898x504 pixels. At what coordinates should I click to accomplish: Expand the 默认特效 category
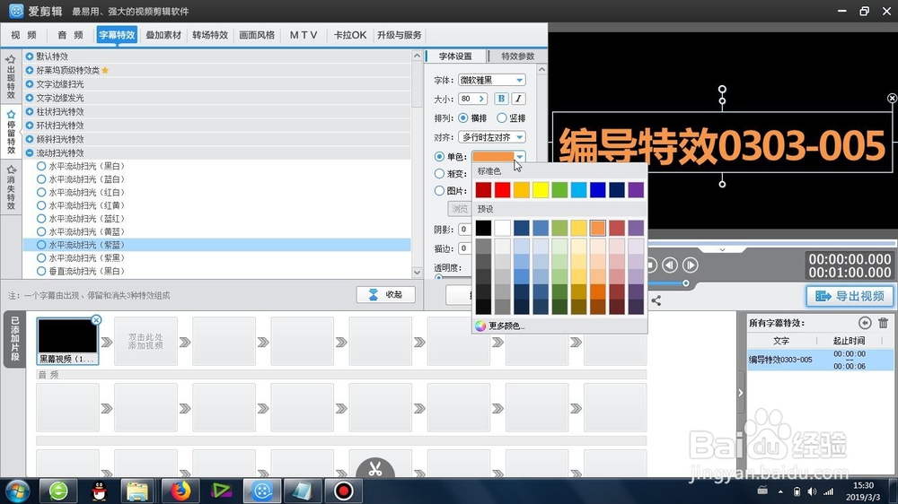pos(30,56)
